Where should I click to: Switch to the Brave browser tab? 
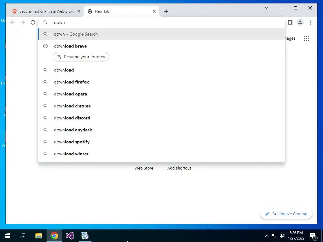coord(45,11)
